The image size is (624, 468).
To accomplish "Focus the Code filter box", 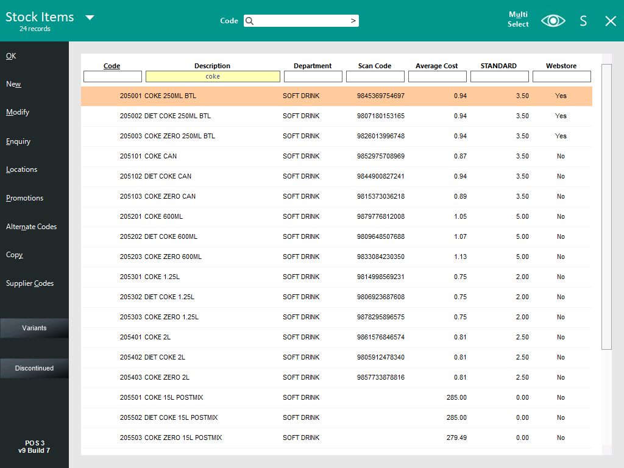I will [x=113, y=76].
